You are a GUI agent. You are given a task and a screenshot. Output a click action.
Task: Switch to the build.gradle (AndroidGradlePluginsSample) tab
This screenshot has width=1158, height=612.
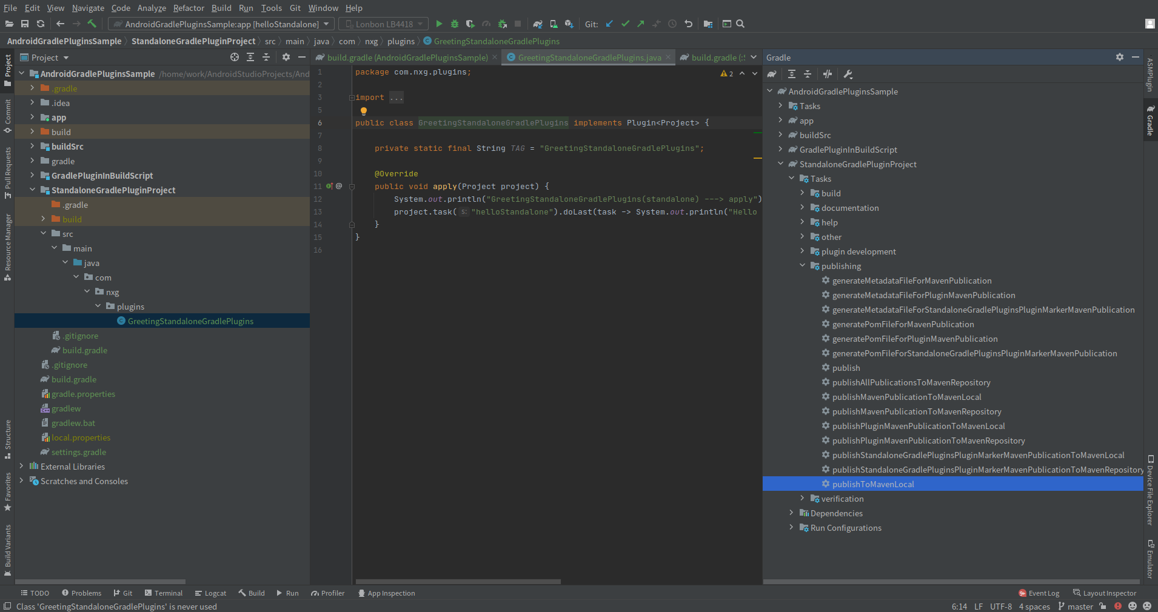(403, 57)
